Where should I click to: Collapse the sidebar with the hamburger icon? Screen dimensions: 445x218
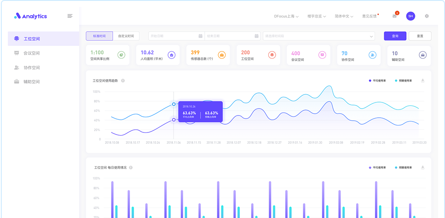[x=70, y=16]
